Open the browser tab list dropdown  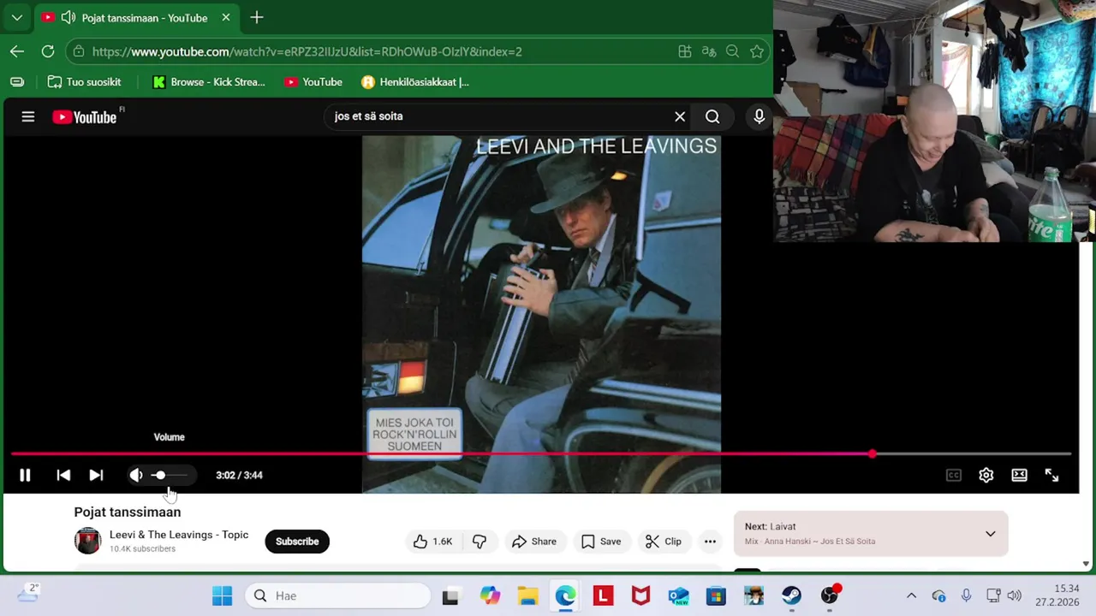coord(16,17)
